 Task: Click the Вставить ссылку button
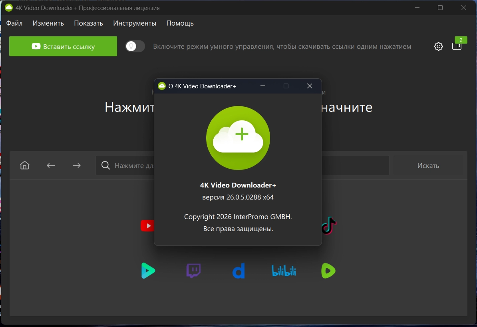pos(63,46)
